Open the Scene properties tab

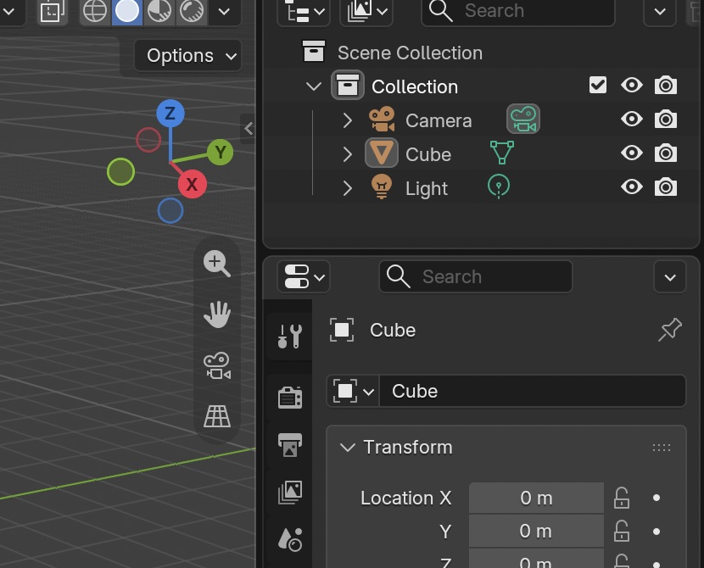tap(289, 539)
